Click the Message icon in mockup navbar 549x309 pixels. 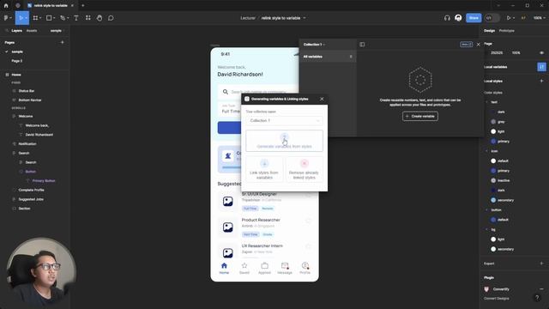[285, 265]
